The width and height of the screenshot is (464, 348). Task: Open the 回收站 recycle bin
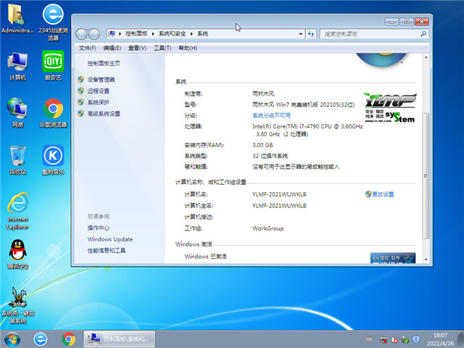(17, 160)
